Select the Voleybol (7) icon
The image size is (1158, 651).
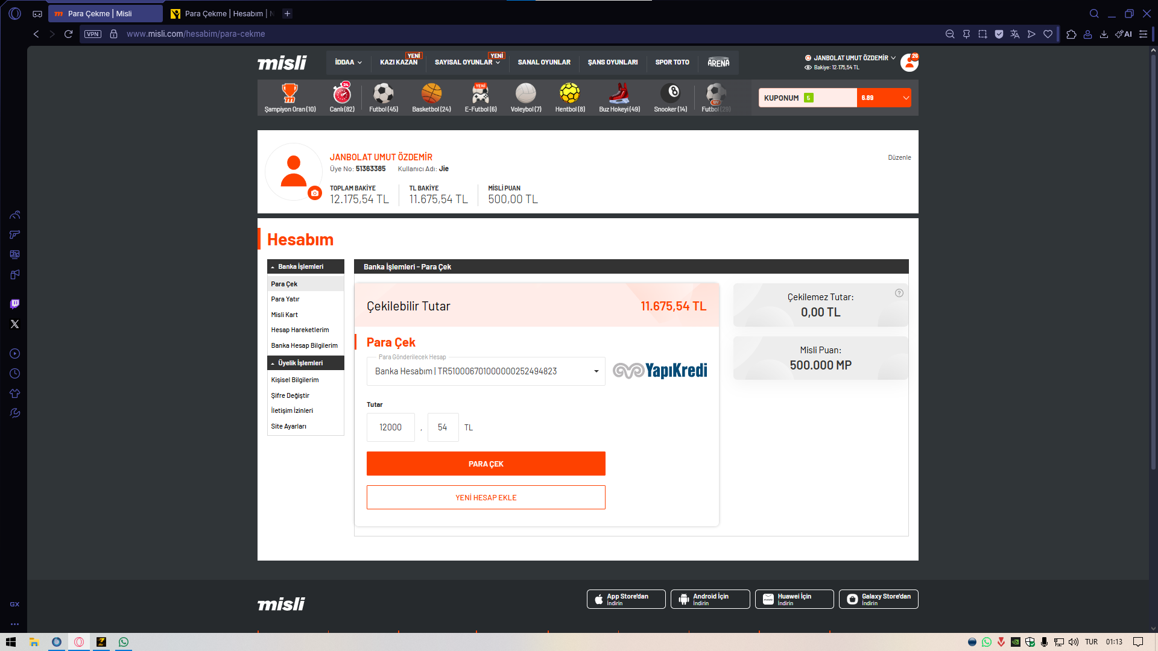(x=526, y=94)
